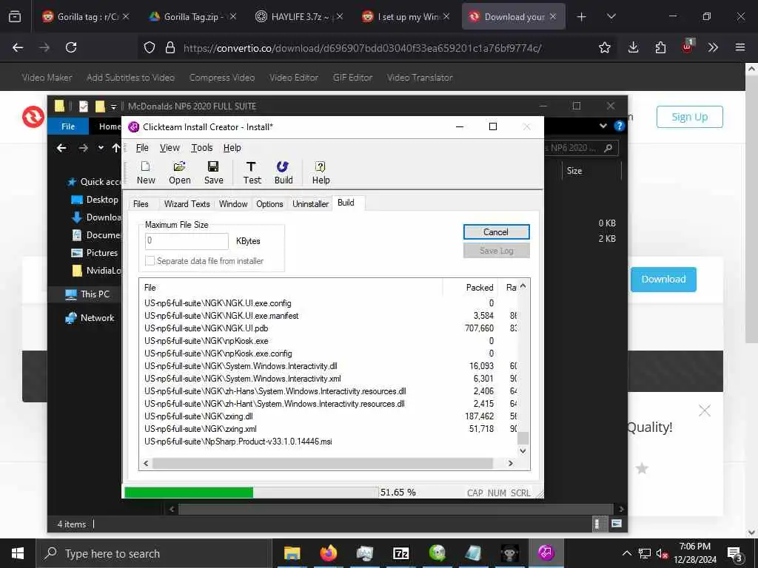Click the Firefox reload page icon
Viewport: 758px width, 568px height.
[x=71, y=47]
